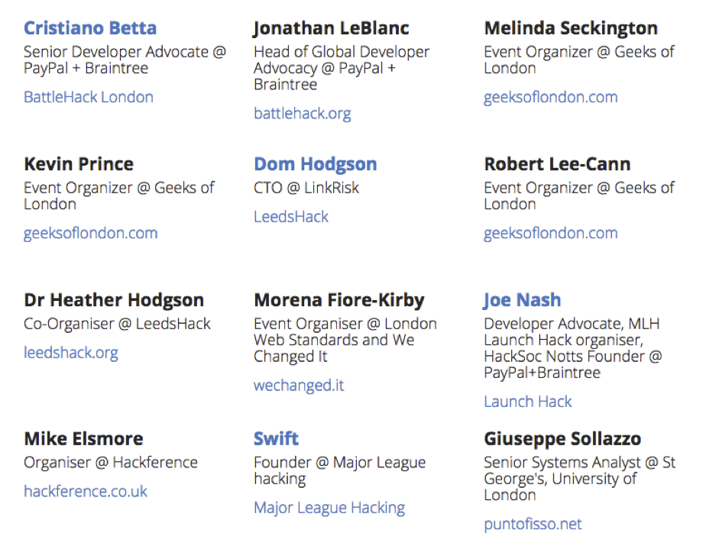The height and width of the screenshot is (546, 719).
Task: Open Cristiano Betta's name link
Action: tap(90, 28)
